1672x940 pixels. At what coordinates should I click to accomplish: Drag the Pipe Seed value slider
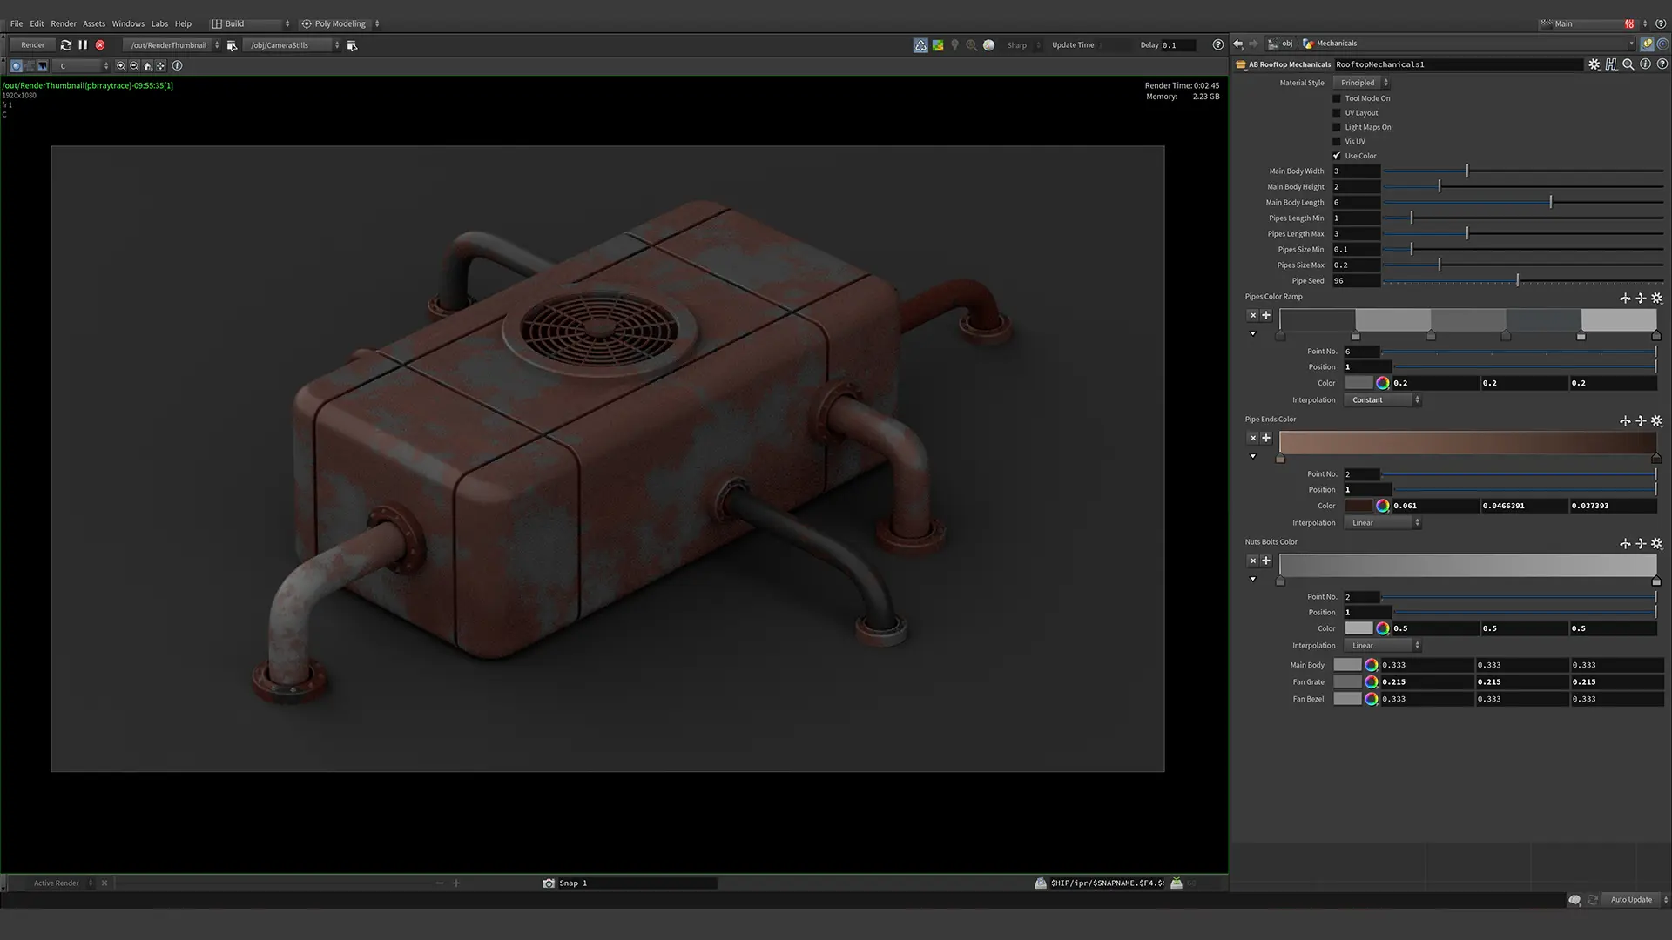click(1518, 280)
